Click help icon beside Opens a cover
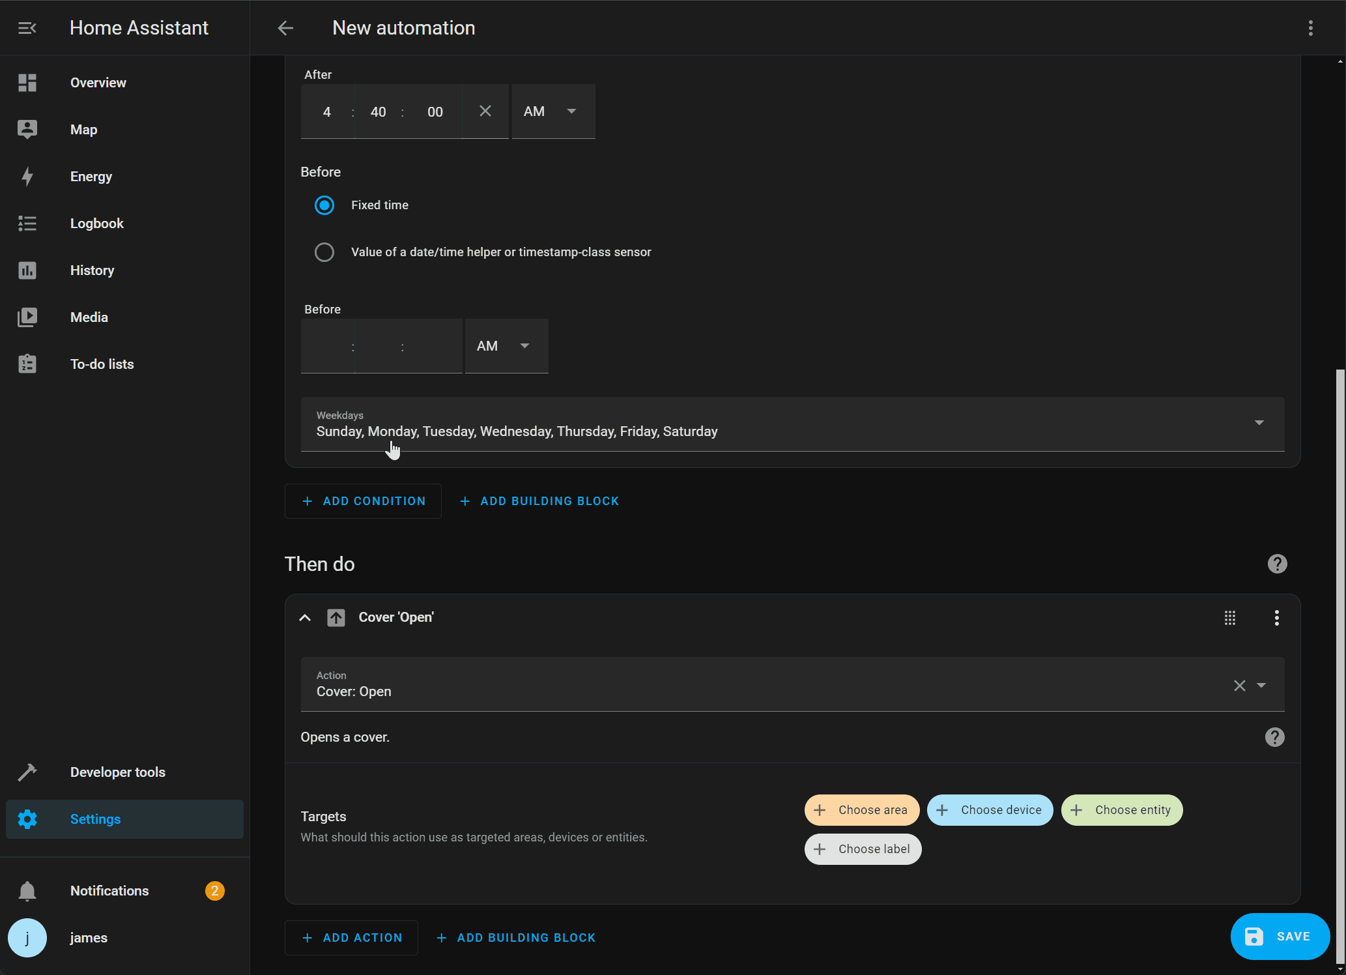1346x975 pixels. pyautogui.click(x=1274, y=737)
